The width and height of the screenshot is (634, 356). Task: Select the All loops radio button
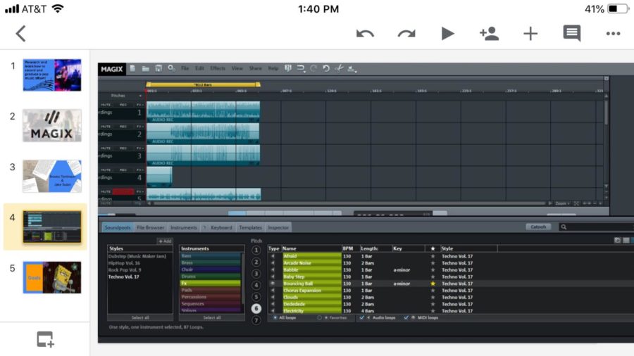point(275,317)
